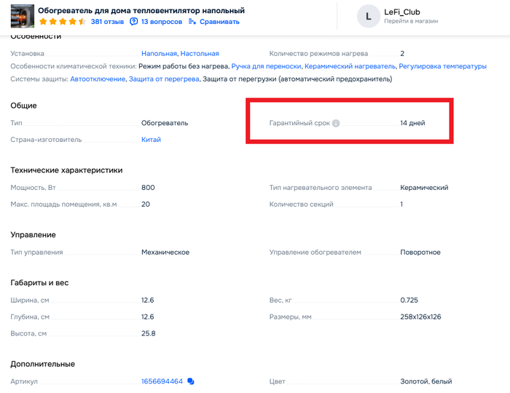Open the LeFi_Club store name link

(x=401, y=12)
